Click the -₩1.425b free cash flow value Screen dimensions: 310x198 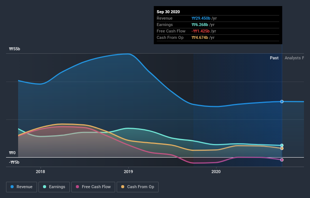200,31
